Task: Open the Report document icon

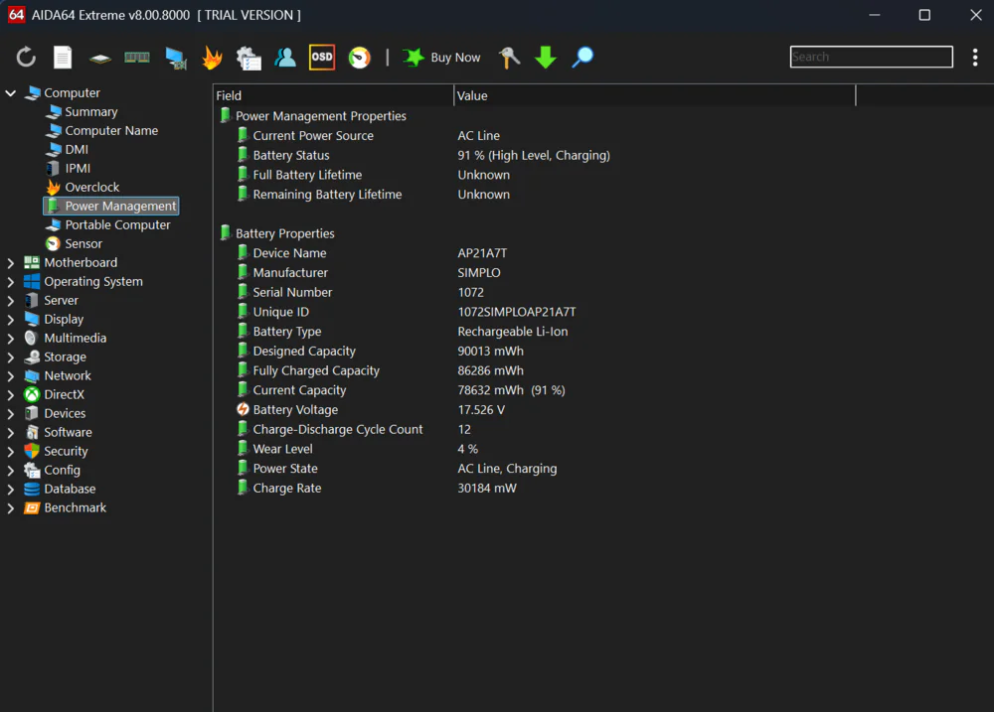Action: [x=63, y=58]
